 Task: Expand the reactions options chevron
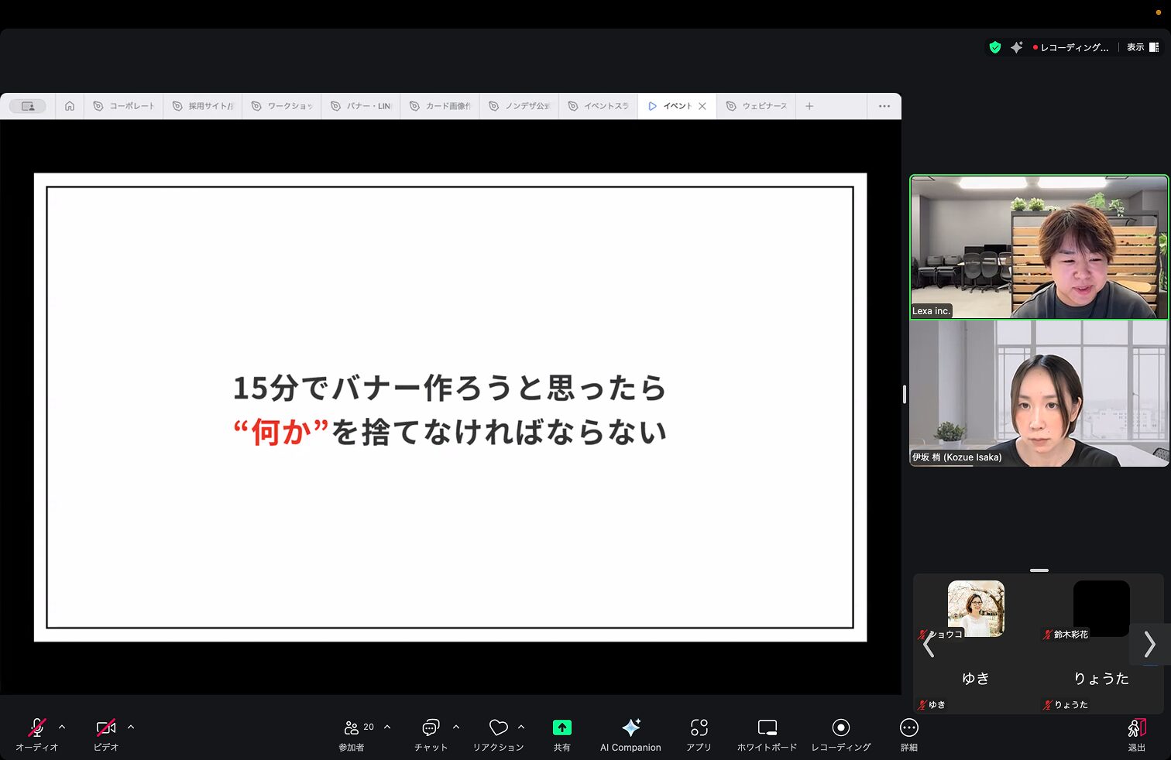tap(521, 727)
